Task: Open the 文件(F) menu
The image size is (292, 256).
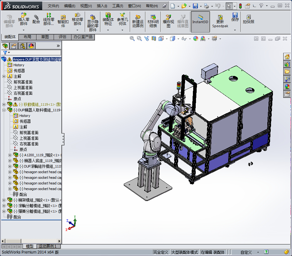Action: click(53, 6)
